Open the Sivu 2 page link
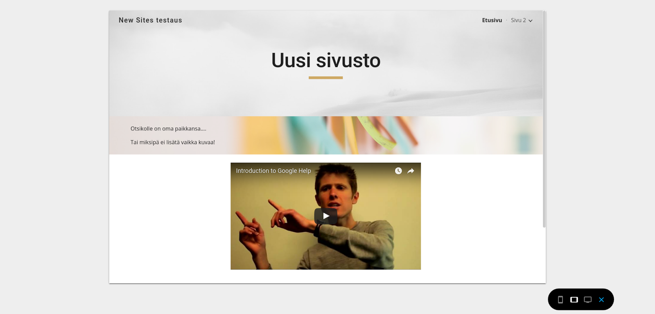This screenshot has width=655, height=314. 518,20
